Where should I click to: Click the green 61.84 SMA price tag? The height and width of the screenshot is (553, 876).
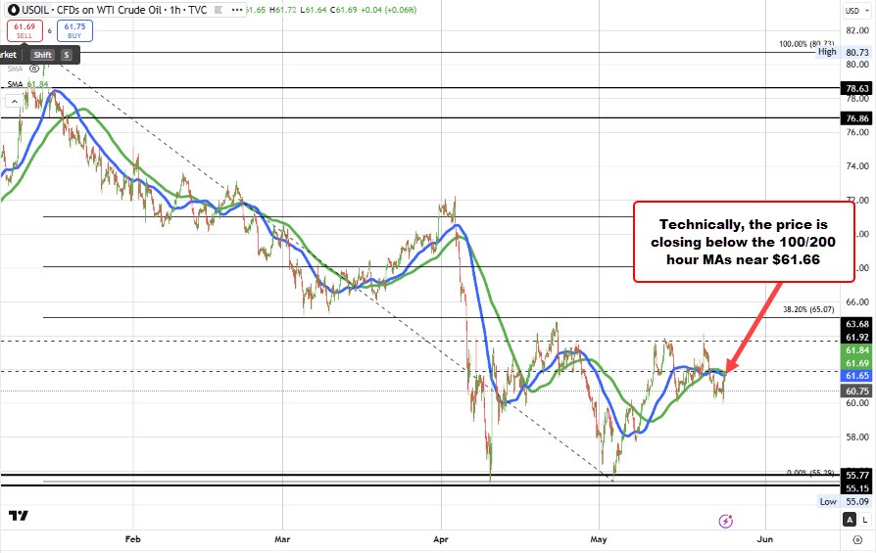click(x=856, y=349)
